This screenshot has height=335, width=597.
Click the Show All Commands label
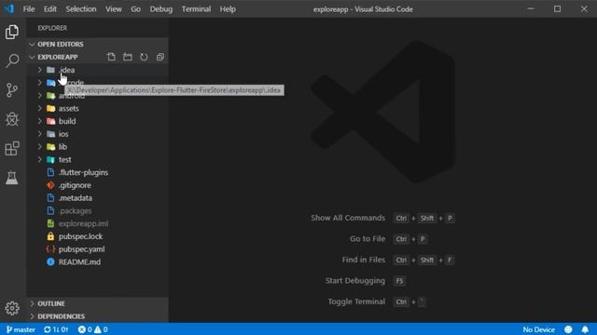coord(348,218)
